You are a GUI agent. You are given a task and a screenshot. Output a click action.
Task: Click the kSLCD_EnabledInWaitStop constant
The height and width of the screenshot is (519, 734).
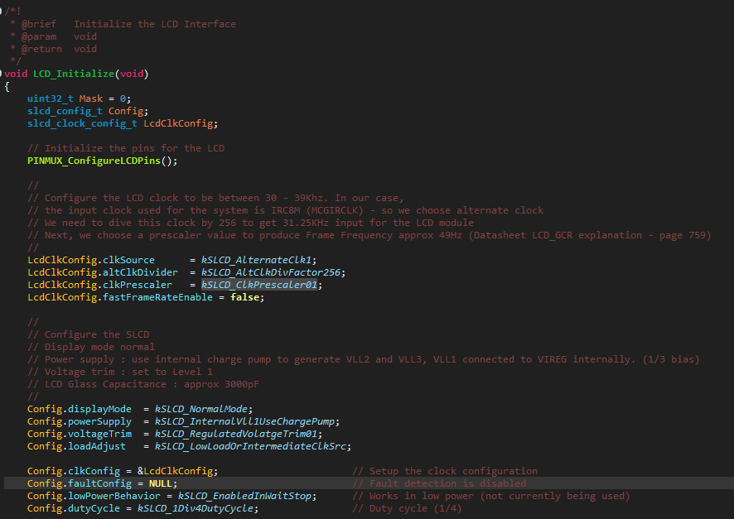click(248, 496)
